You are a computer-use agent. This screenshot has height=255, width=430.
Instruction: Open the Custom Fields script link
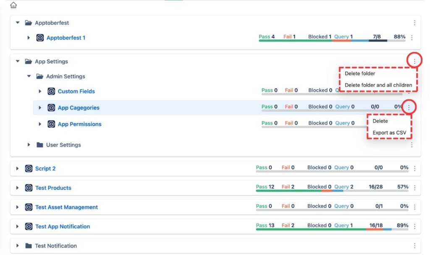click(x=76, y=91)
